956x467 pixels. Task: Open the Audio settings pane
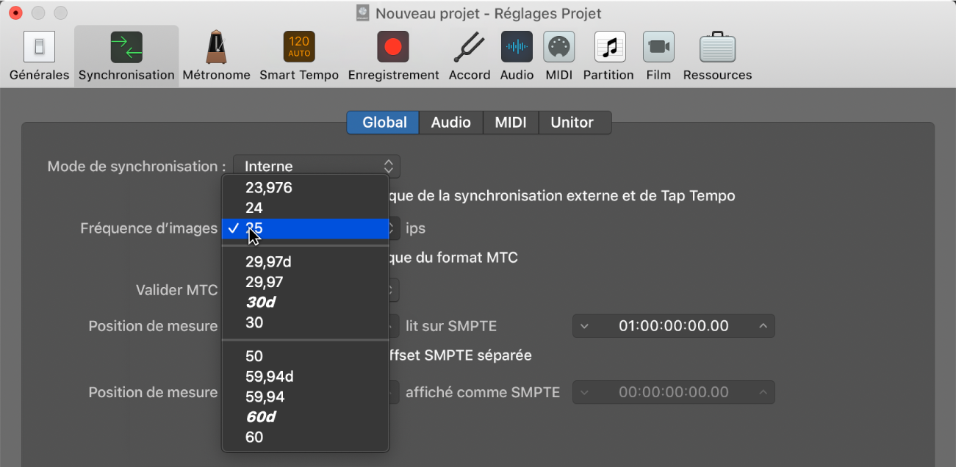[517, 57]
